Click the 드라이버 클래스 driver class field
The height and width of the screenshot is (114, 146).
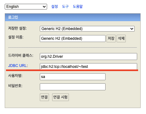point(88,57)
